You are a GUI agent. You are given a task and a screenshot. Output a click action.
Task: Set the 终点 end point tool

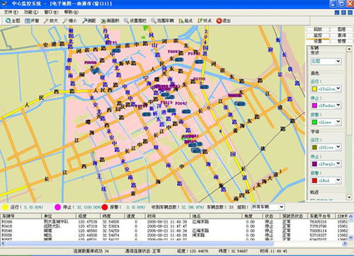click(205, 21)
